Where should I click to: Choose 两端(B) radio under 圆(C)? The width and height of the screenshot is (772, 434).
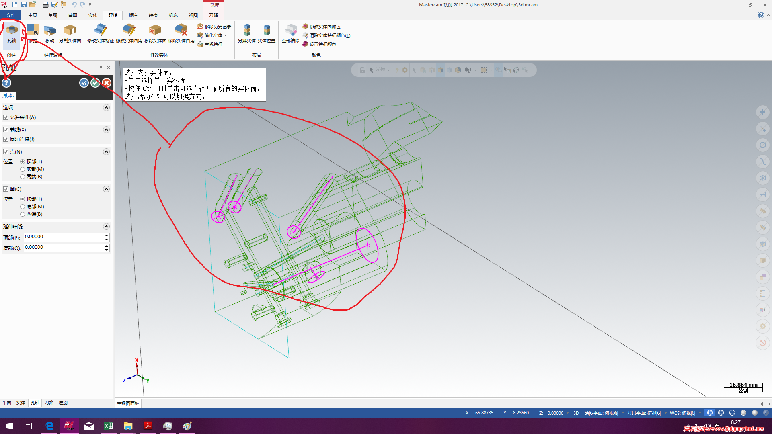pos(23,214)
